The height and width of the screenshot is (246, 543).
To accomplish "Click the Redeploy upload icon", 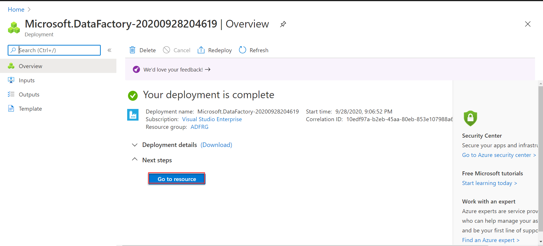I will tap(201, 50).
